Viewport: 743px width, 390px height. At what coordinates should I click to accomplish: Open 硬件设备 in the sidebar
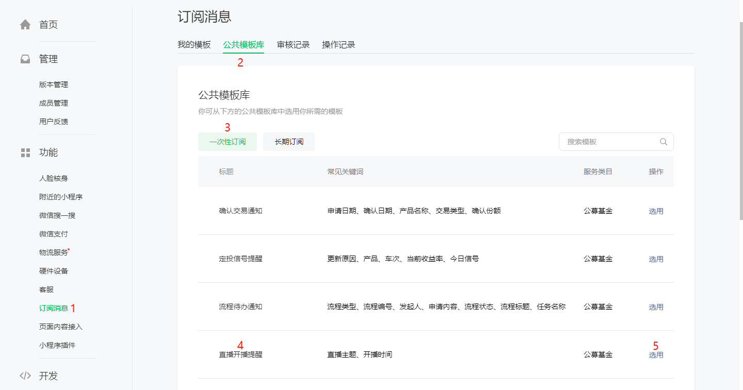(54, 271)
